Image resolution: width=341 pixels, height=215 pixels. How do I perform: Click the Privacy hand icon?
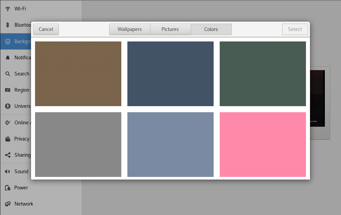[x=8, y=139]
